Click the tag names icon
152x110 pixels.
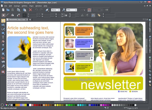coord(99,15)
